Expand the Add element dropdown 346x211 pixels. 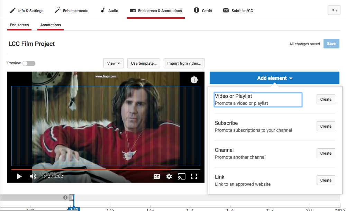click(274, 78)
